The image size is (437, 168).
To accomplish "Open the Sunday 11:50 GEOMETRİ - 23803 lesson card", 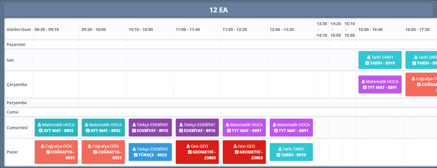I will tap(244, 152).
